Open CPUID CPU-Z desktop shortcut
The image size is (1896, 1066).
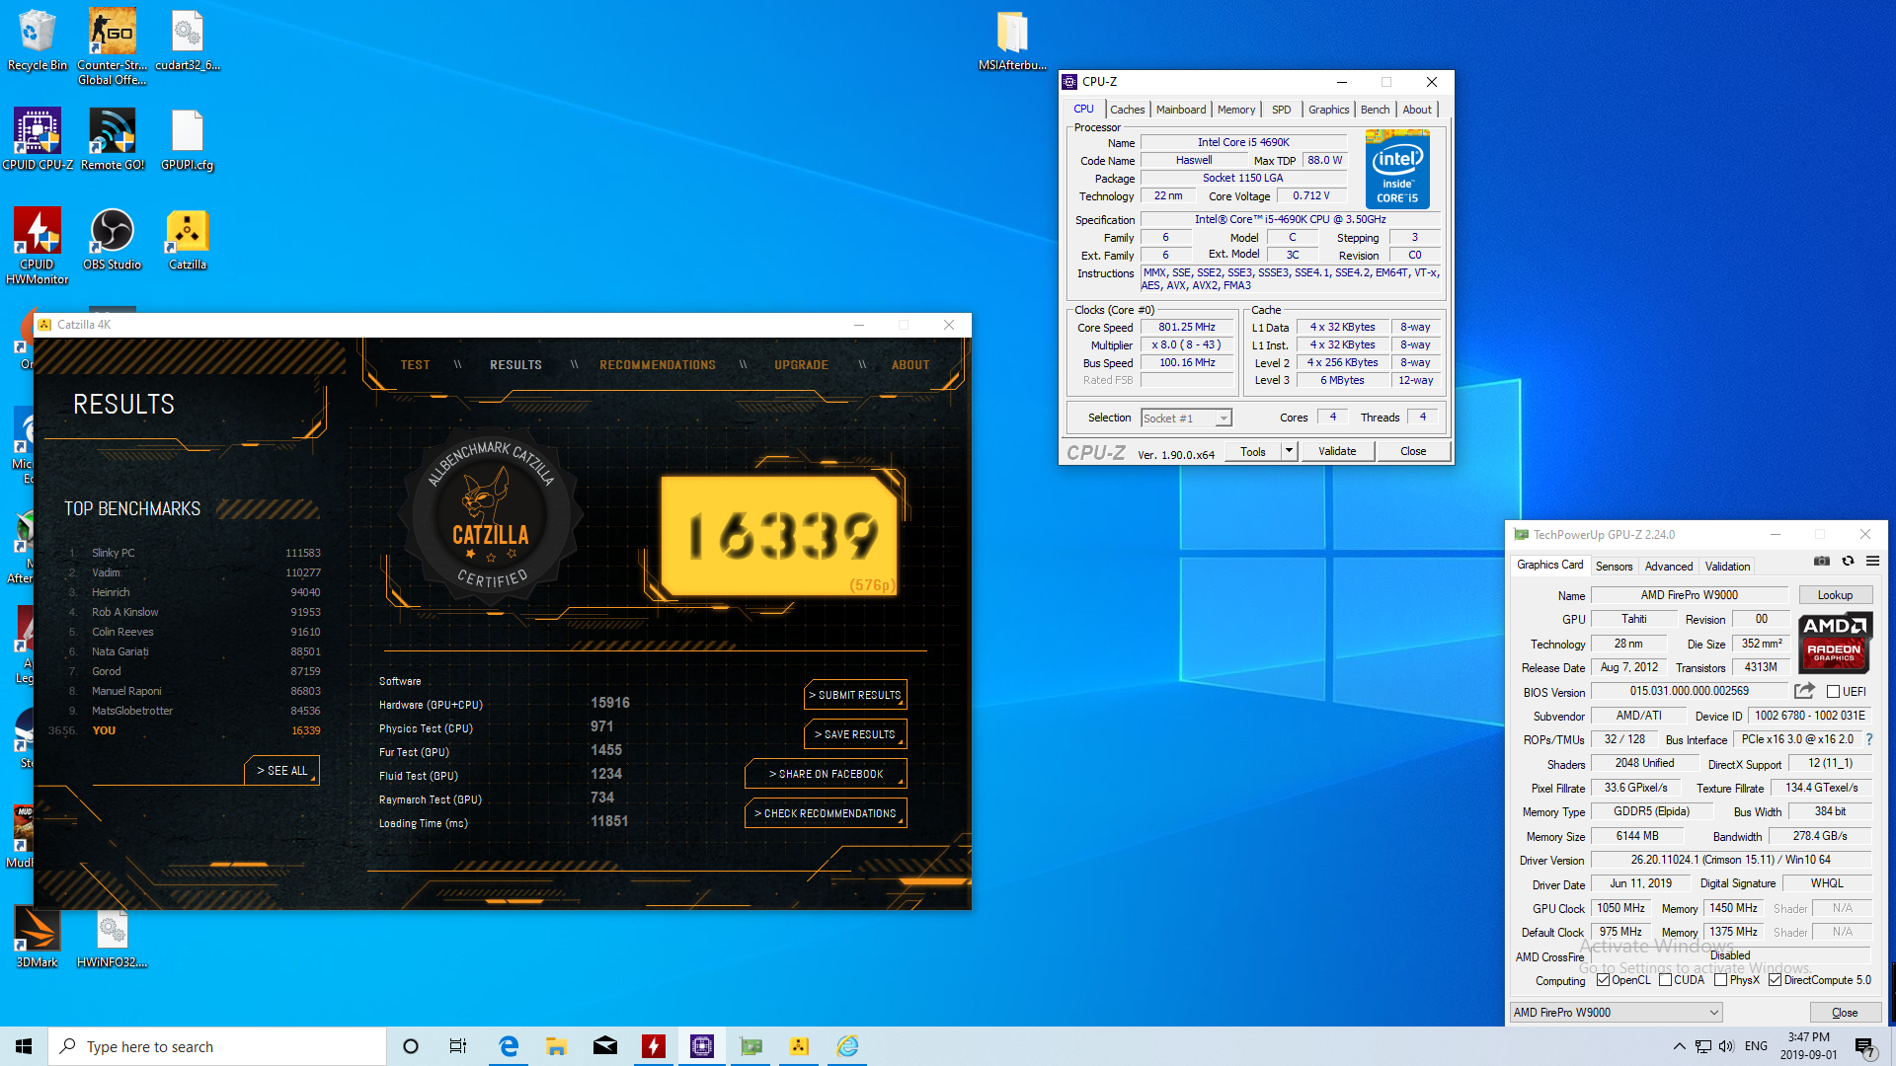[x=38, y=139]
